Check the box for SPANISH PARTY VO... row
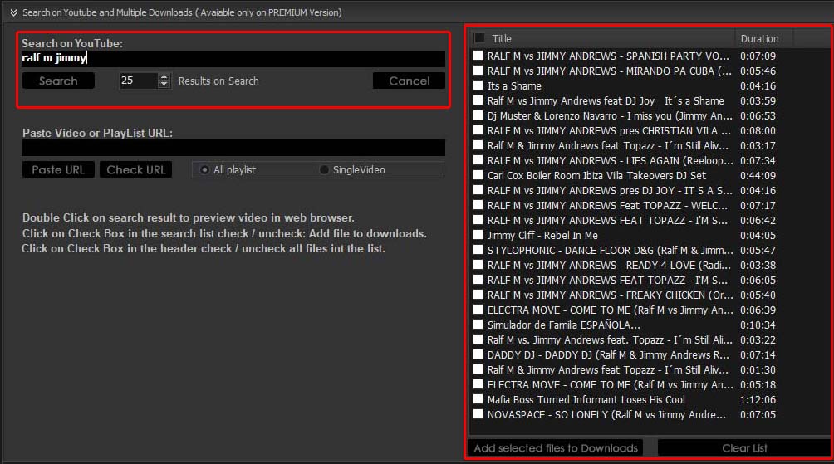 click(x=478, y=56)
